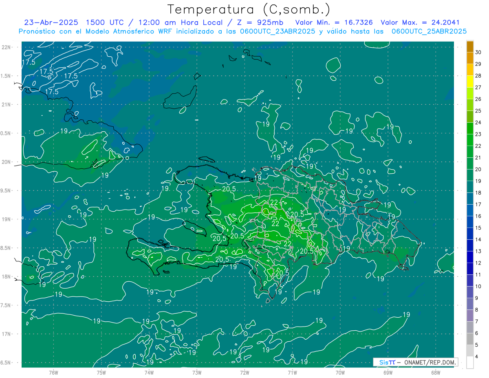Click the "69W" longitude axis label
The image size is (489, 378).
pos(388,373)
